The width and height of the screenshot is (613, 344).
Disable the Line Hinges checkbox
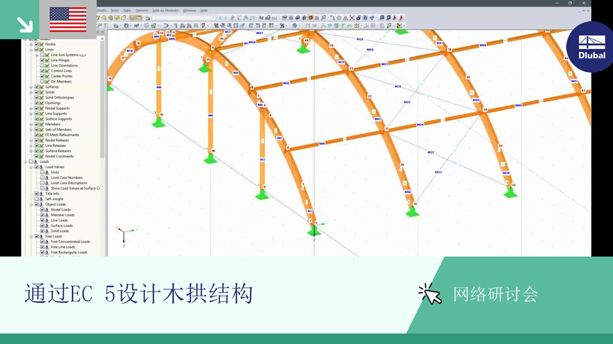click(x=42, y=60)
